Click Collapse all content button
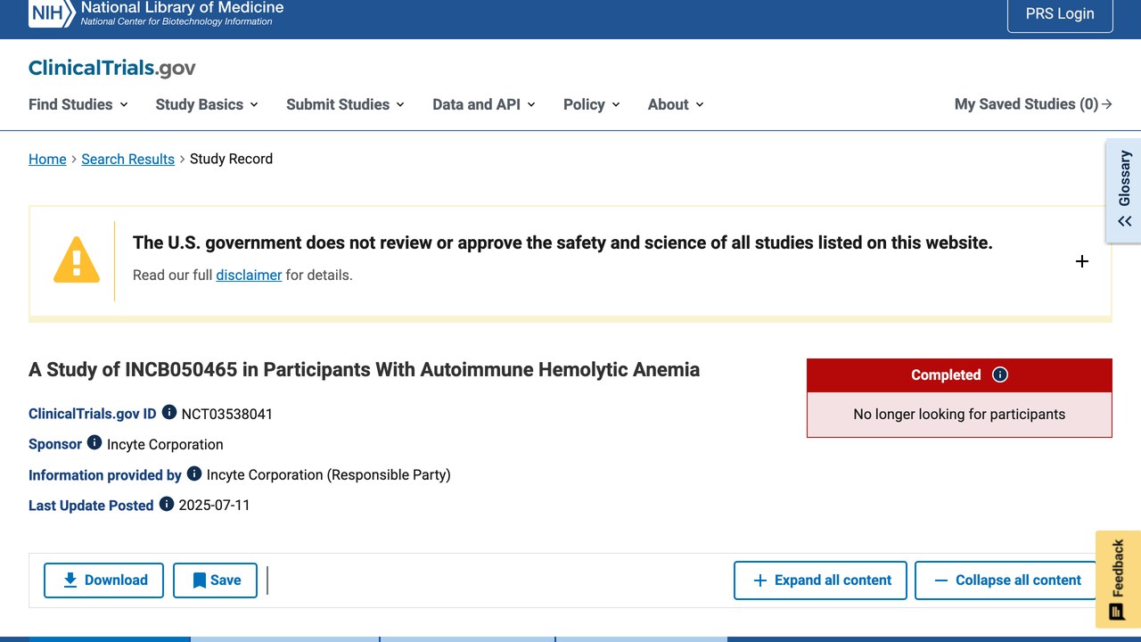 [x=1006, y=580]
